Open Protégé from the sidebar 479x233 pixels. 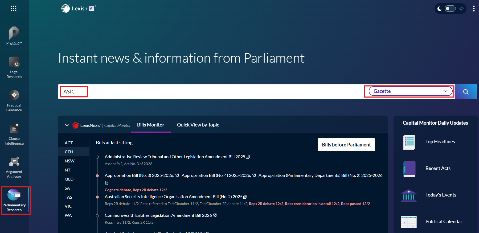click(x=14, y=36)
